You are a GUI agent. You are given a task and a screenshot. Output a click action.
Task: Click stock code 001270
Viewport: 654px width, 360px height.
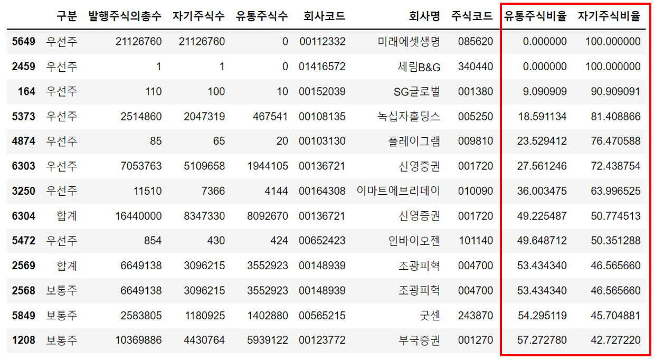[476, 340]
